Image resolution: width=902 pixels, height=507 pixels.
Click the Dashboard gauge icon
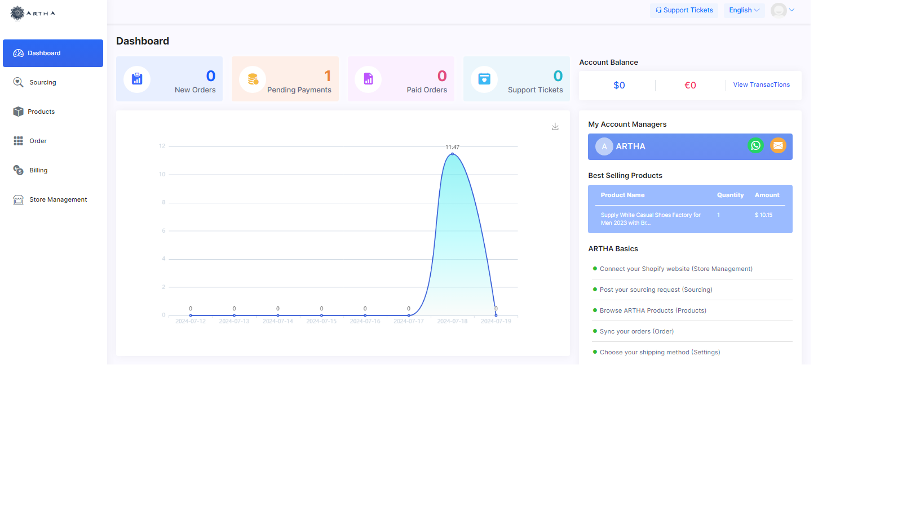(x=19, y=53)
